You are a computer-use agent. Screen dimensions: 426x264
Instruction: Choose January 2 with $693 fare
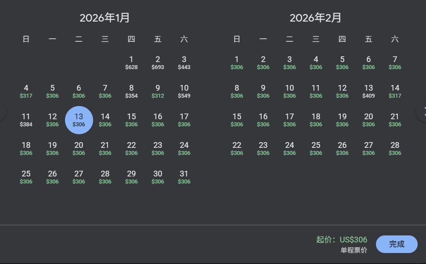pos(158,62)
